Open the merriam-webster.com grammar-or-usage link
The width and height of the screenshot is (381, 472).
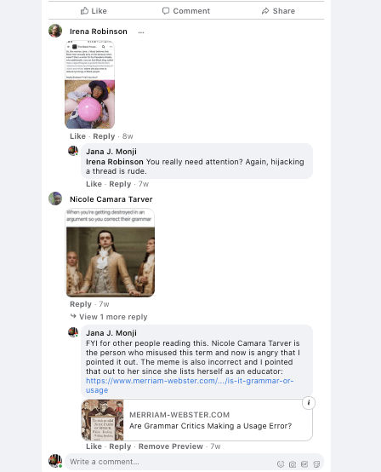[190, 385]
